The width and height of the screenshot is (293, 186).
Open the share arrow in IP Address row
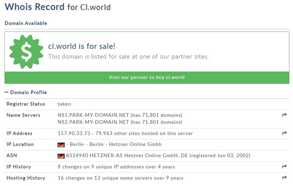click(x=284, y=133)
